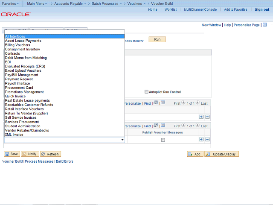273x205 pixels.
Task: Go to next row in lower grid
Action: click(197, 125)
